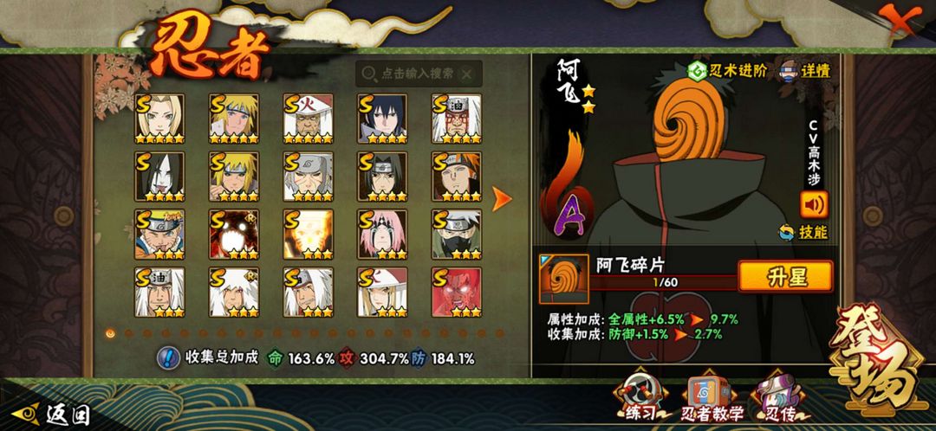
Task: Toggle the 技能 skill view
Action: point(803,233)
